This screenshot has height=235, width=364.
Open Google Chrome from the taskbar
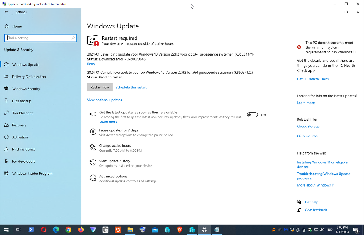[68, 230]
